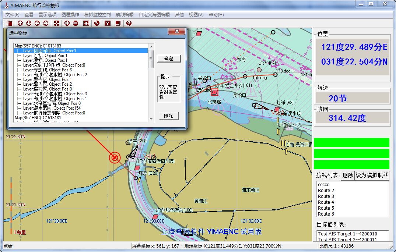Open the 其他 menu
Image resolution: width=396 pixels, height=252 pixels.
point(179,15)
